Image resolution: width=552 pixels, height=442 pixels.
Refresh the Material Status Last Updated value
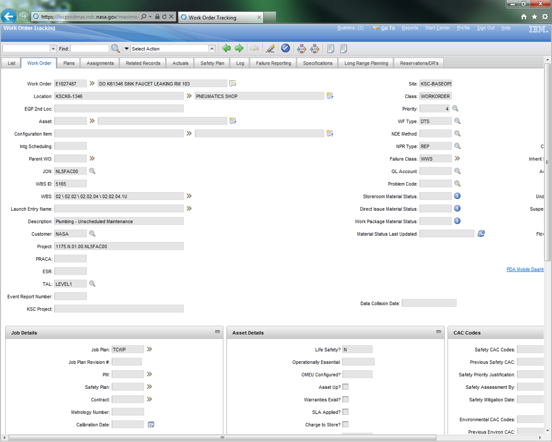point(481,233)
